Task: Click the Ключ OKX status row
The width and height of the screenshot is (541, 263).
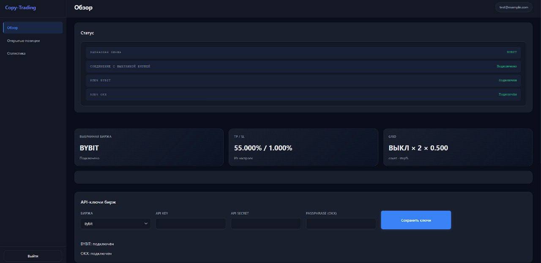Action: tap(303, 94)
